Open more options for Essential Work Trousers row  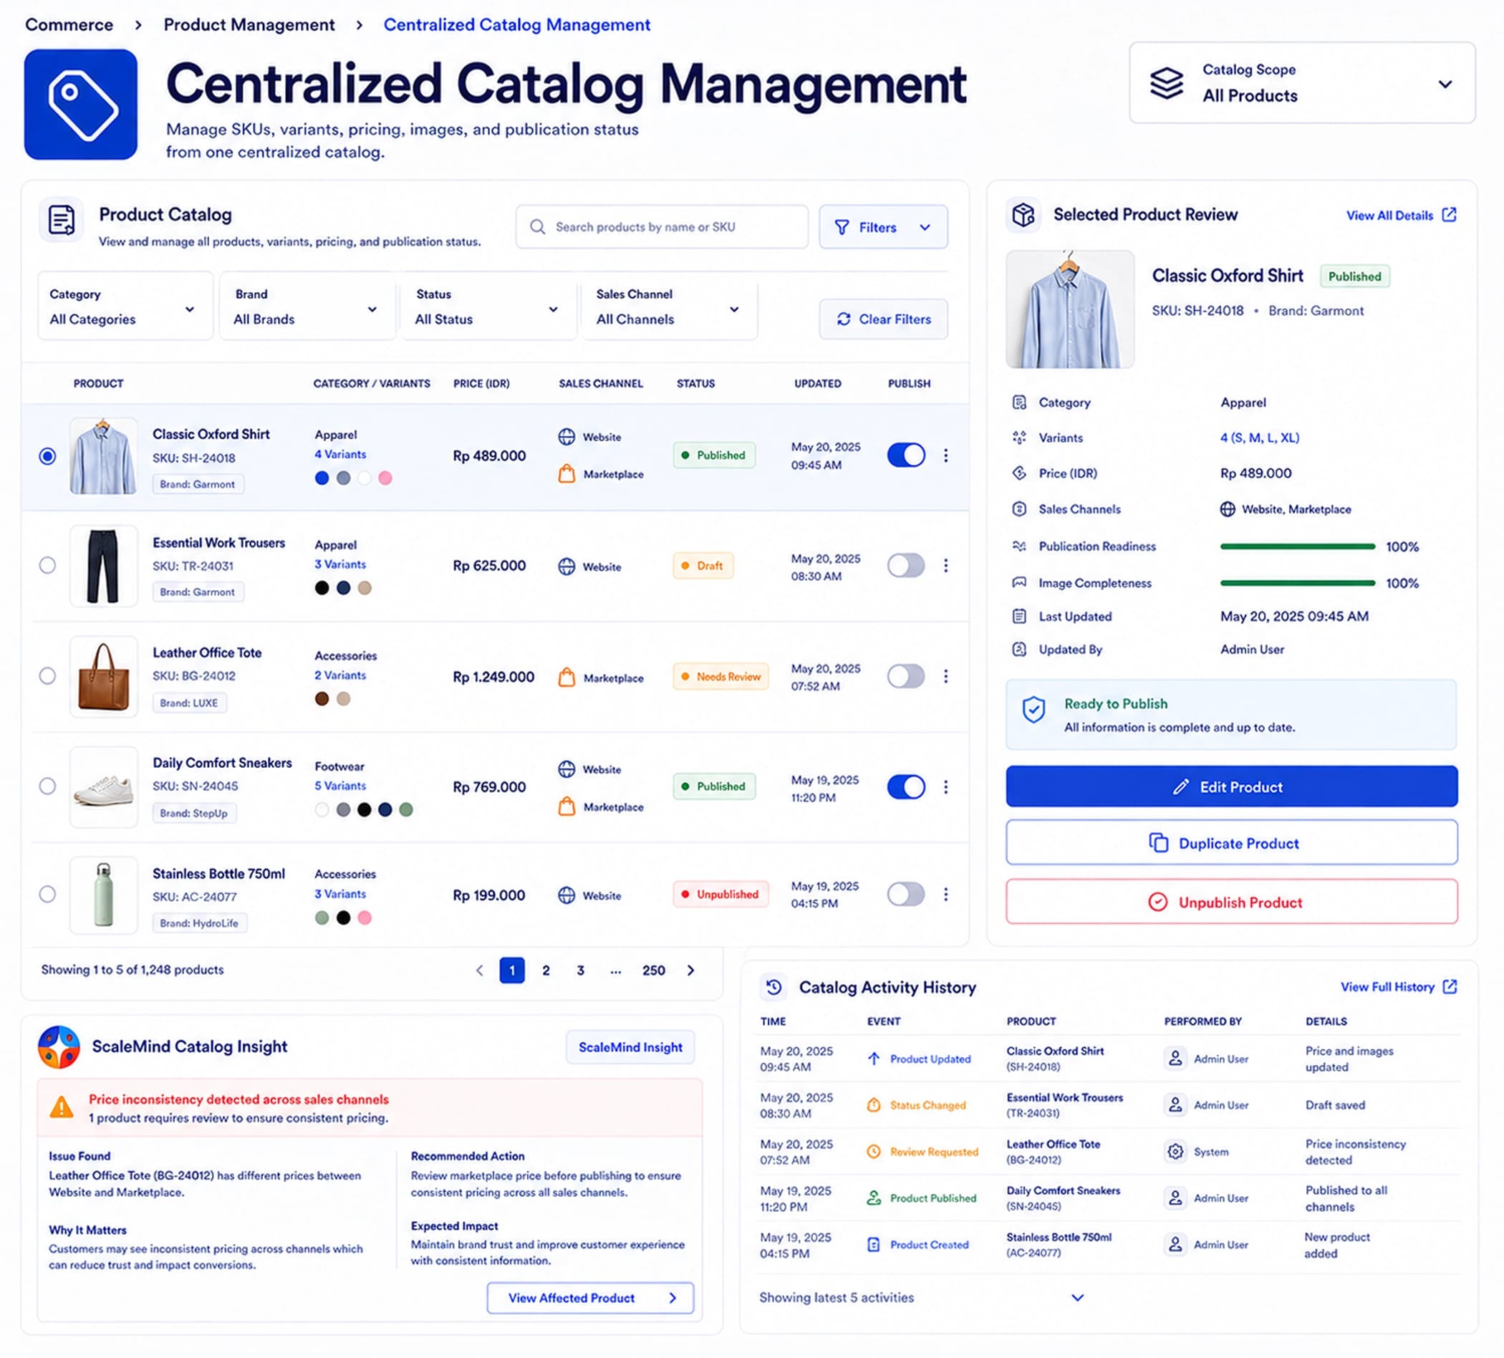click(x=946, y=566)
